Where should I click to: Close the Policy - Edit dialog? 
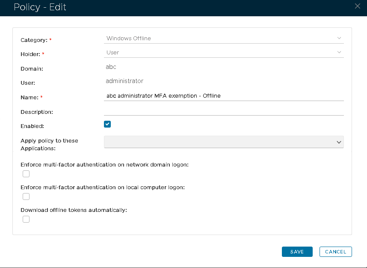tap(358, 6)
